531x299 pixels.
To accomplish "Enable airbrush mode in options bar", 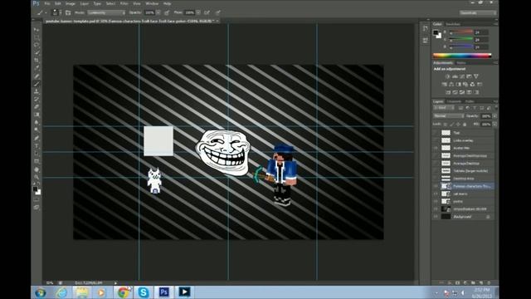I will (207, 12).
